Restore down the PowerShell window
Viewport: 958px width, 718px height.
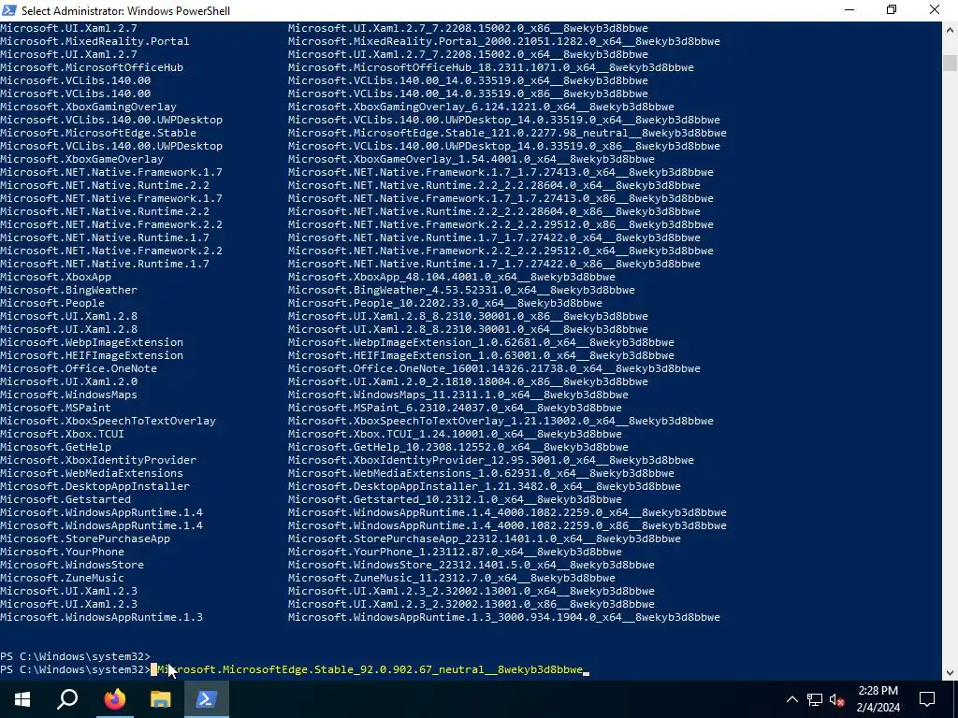(892, 10)
